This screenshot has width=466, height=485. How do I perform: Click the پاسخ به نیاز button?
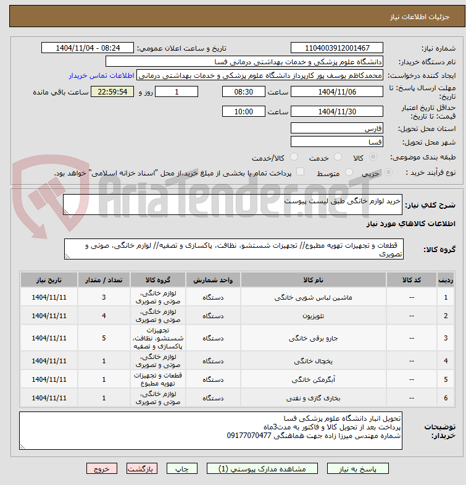[358, 469]
